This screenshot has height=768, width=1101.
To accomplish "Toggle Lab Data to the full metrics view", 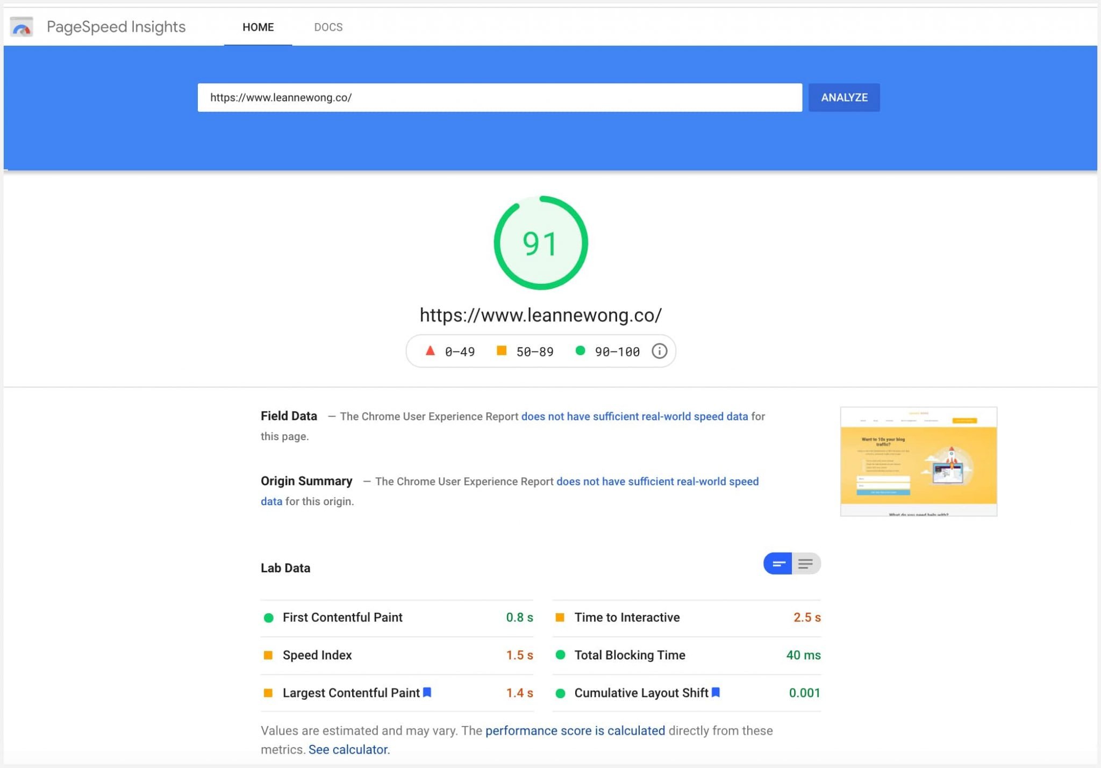I will 806,563.
